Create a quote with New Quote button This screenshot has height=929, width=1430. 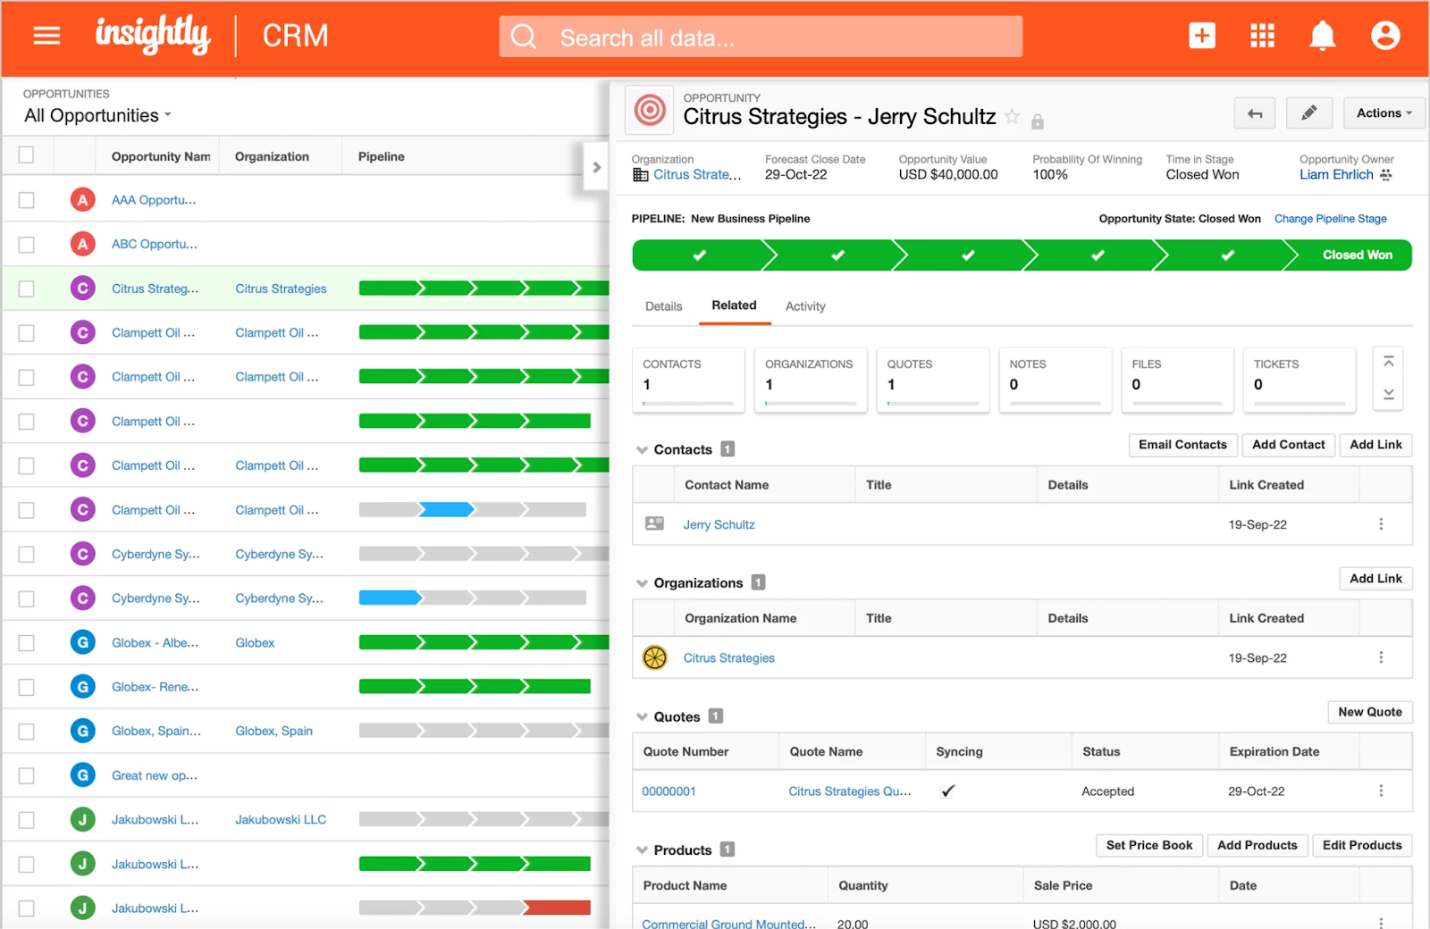tap(1370, 712)
